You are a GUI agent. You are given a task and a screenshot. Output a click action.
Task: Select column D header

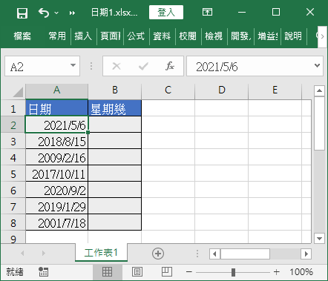click(222, 90)
